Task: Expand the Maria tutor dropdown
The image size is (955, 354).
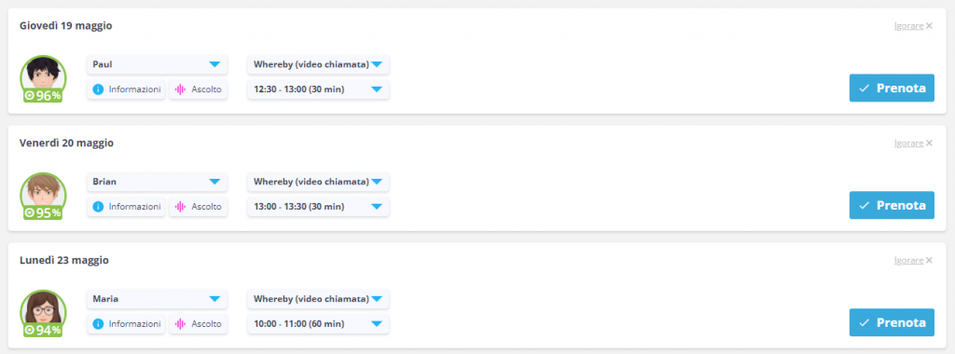Action: point(157,299)
